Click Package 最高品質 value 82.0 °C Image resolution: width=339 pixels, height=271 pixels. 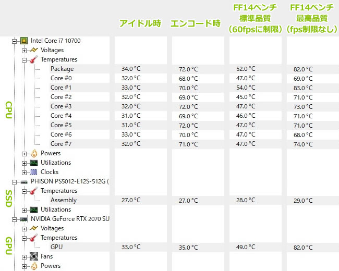click(x=303, y=69)
